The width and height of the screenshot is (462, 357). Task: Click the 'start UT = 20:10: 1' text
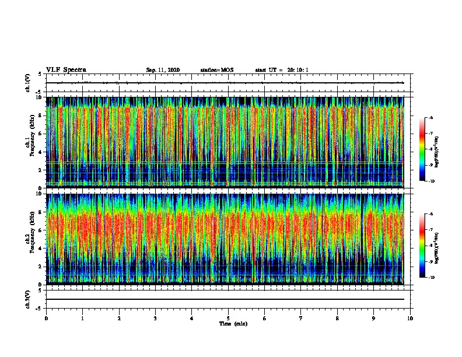(282, 70)
